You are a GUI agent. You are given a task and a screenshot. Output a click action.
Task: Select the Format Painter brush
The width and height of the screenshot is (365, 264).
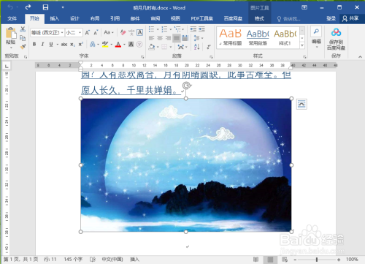pos(23,47)
